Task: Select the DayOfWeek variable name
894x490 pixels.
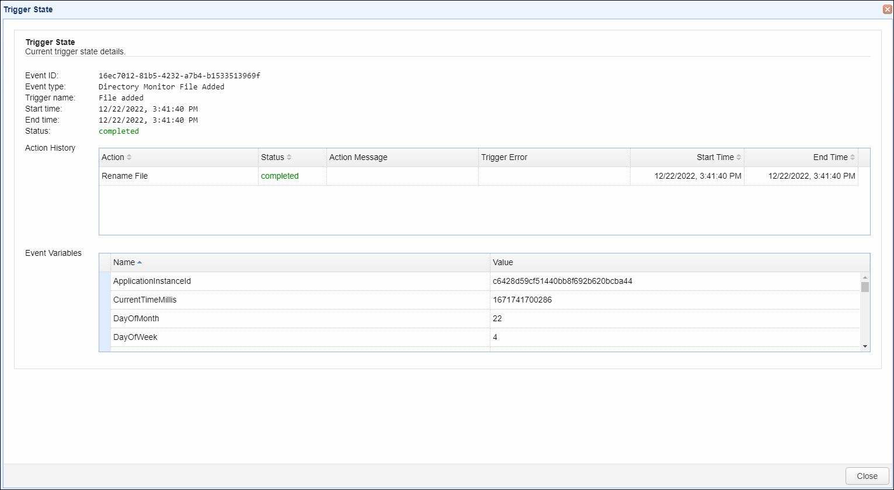Action: 135,337
